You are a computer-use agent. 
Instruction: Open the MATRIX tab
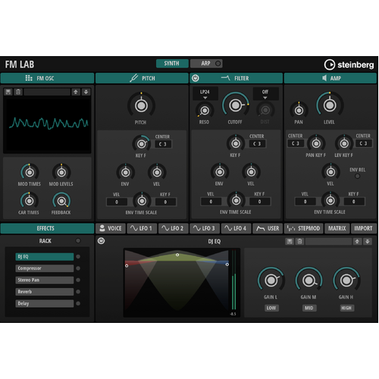[337, 228]
